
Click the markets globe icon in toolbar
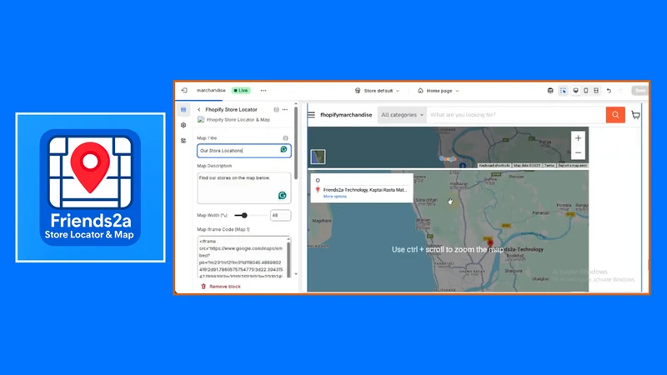tap(550, 91)
